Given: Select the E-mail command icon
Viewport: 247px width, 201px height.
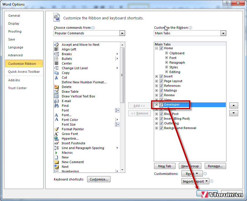Looking at the screenshot, I should click(56, 101).
